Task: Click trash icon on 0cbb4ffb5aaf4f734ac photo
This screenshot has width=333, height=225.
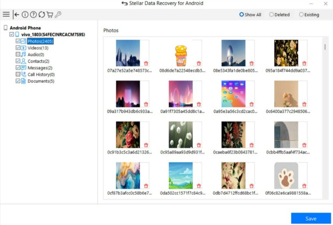Action: click(x=304, y=145)
